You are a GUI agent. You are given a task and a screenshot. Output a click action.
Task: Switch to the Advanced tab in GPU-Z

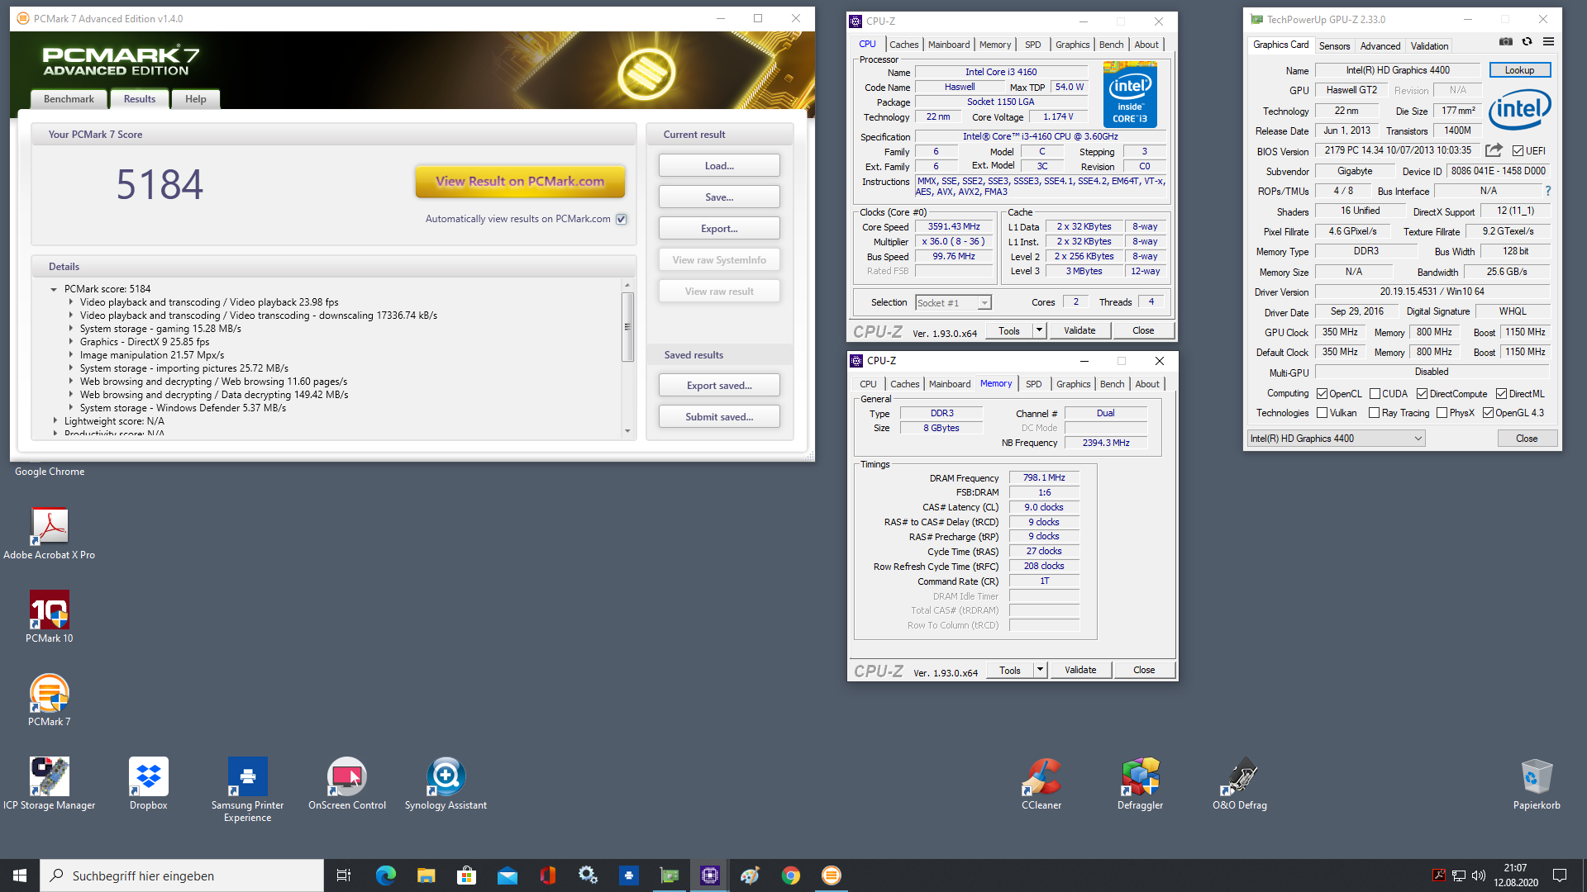coord(1380,46)
